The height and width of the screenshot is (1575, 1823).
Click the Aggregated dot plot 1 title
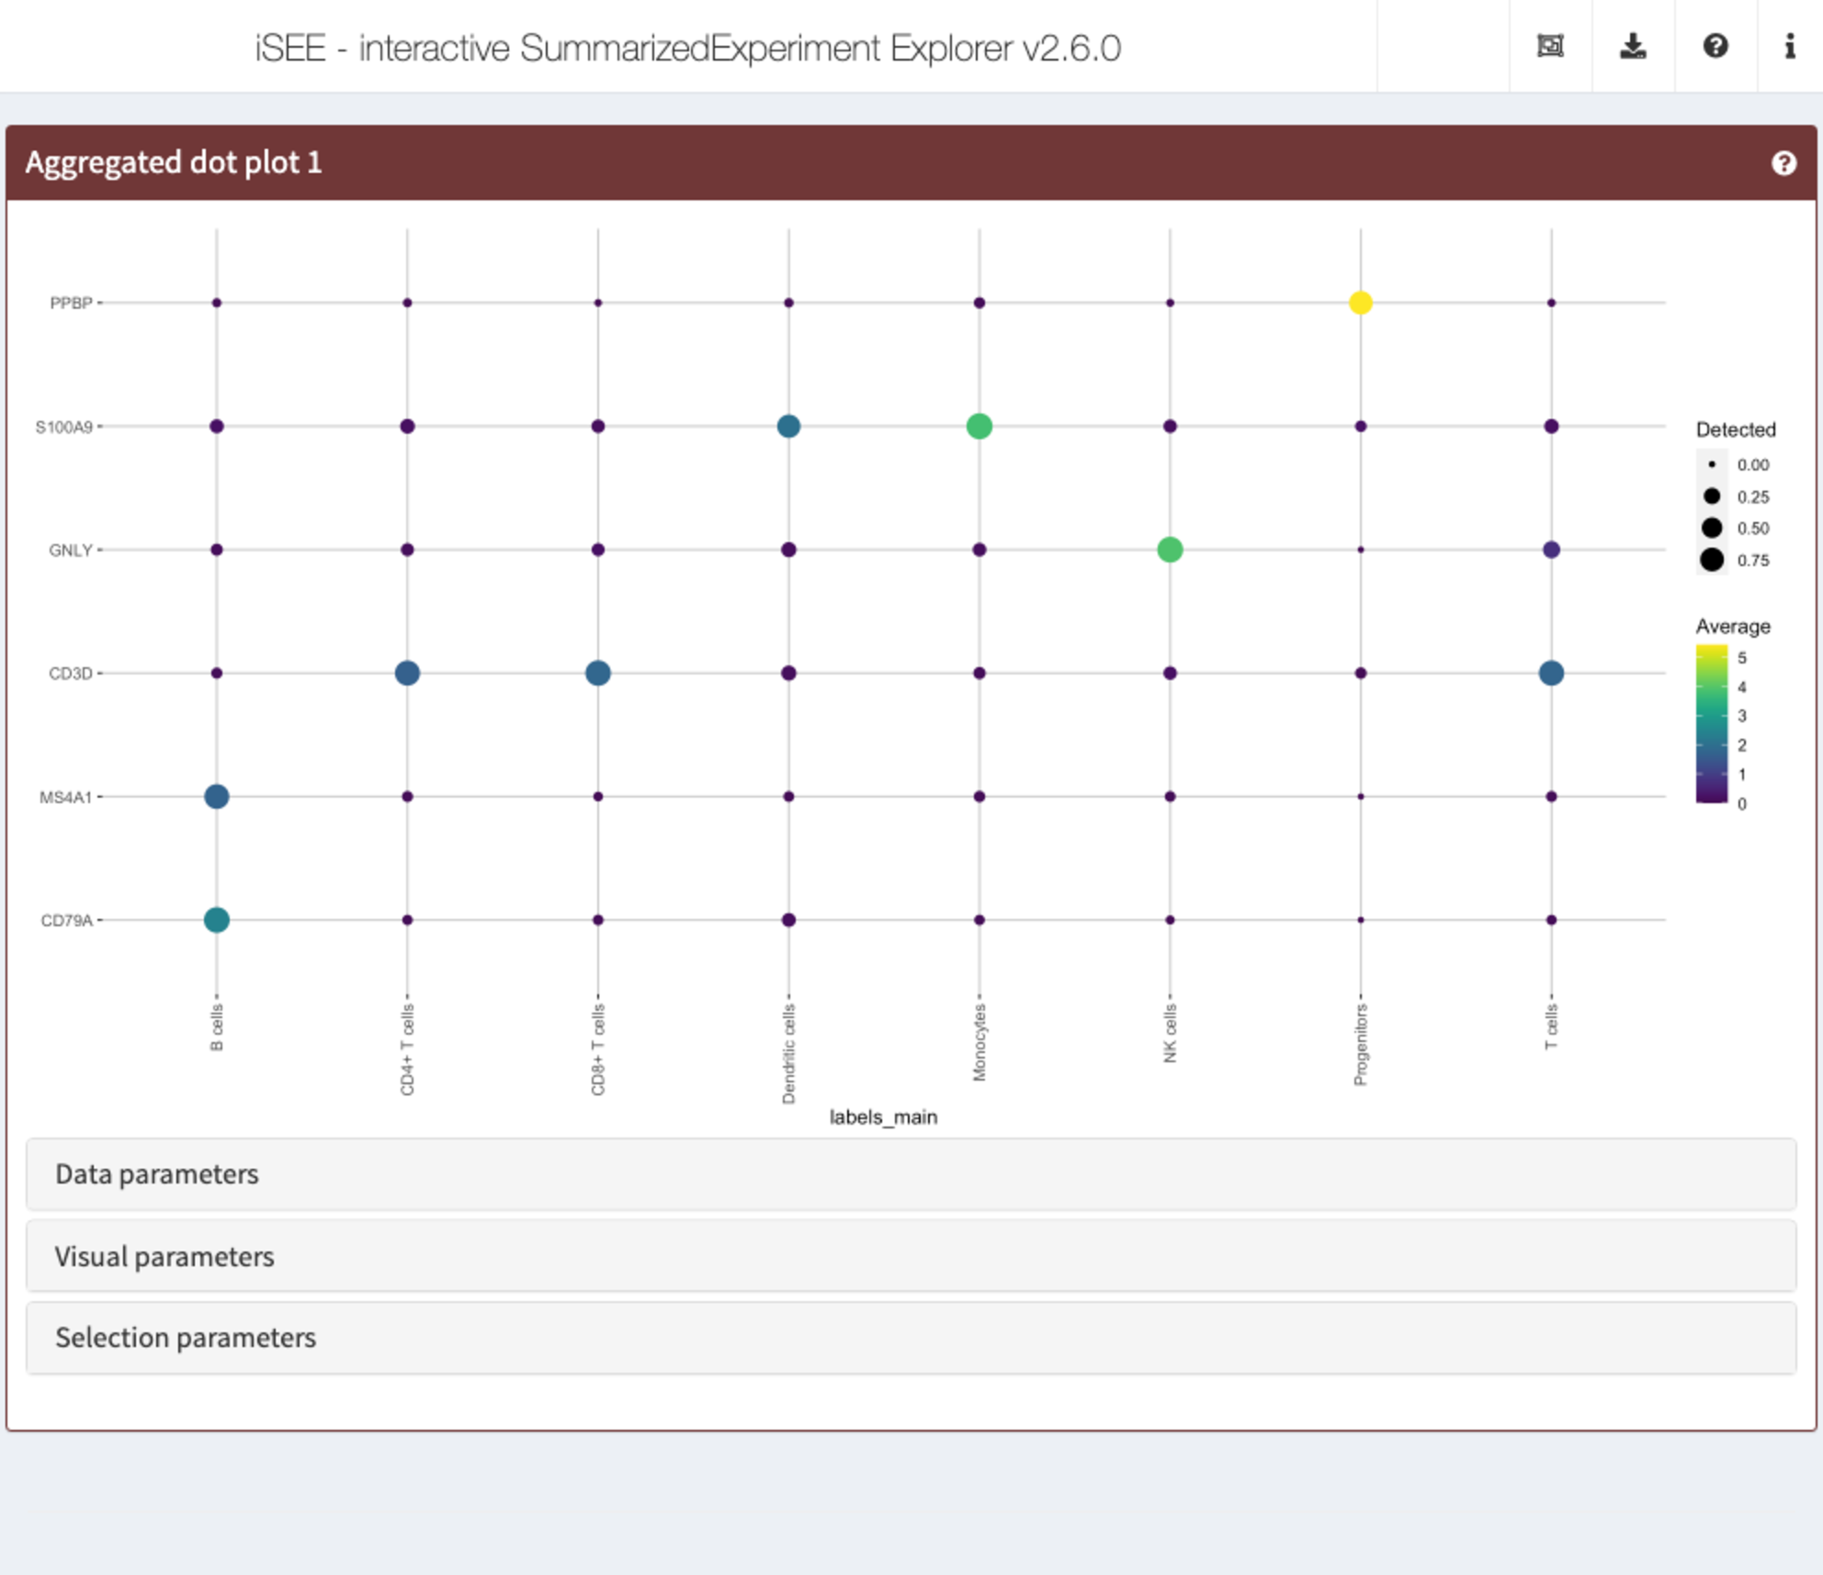pos(174,163)
